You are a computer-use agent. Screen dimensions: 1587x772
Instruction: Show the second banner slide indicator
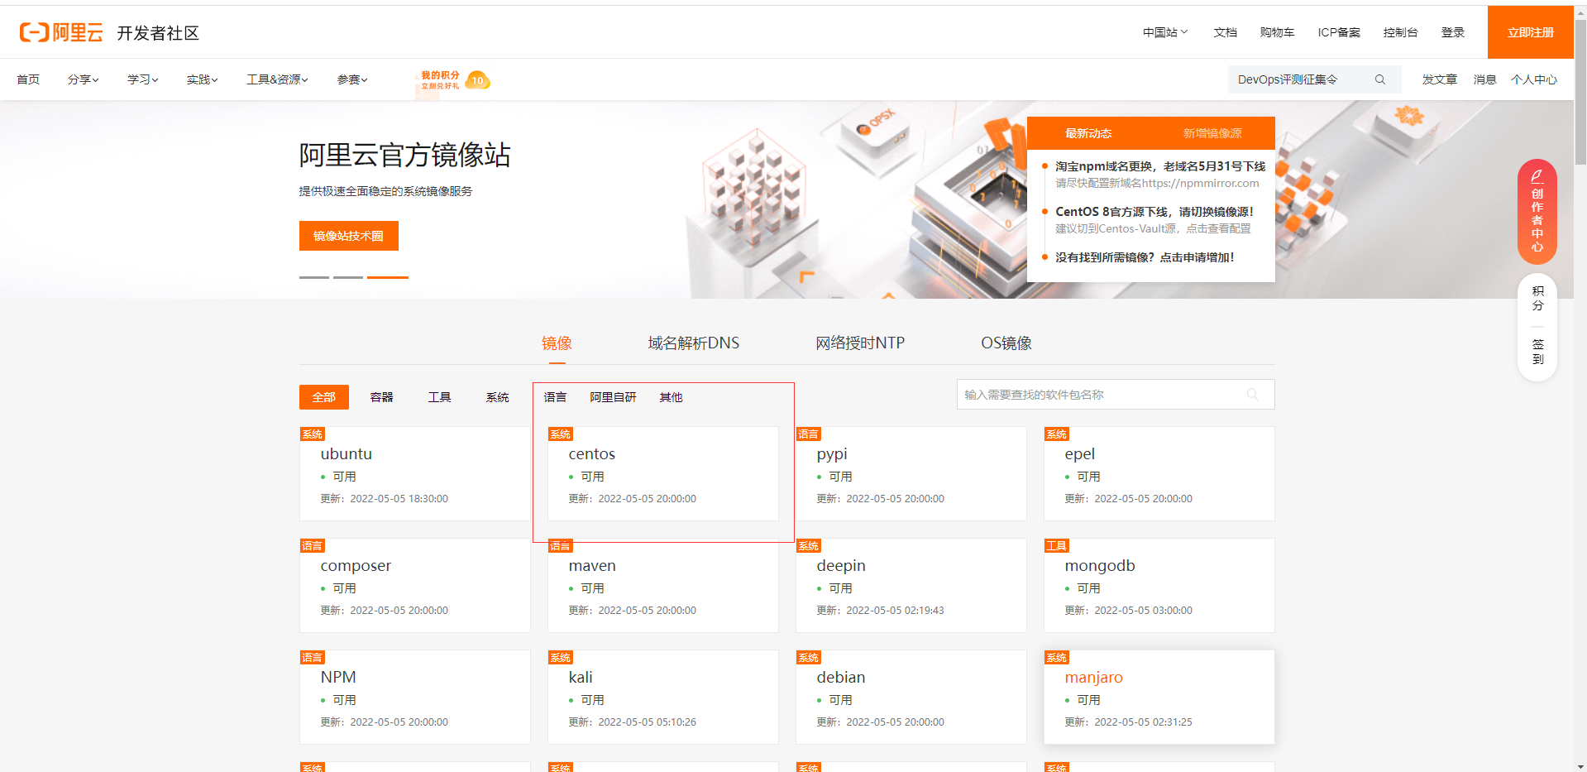(348, 277)
